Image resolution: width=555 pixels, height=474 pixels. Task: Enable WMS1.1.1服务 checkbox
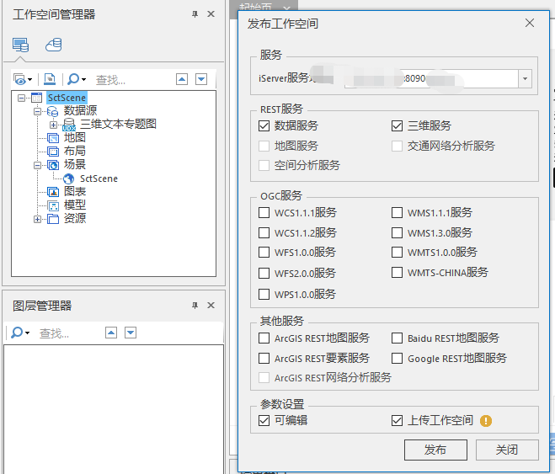tap(398, 213)
